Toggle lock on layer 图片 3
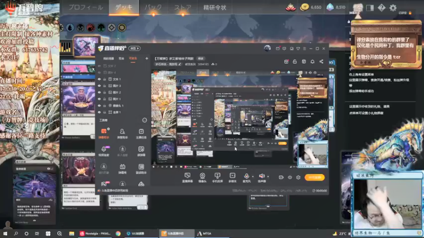This screenshot has width=424, height=238. click(104, 86)
